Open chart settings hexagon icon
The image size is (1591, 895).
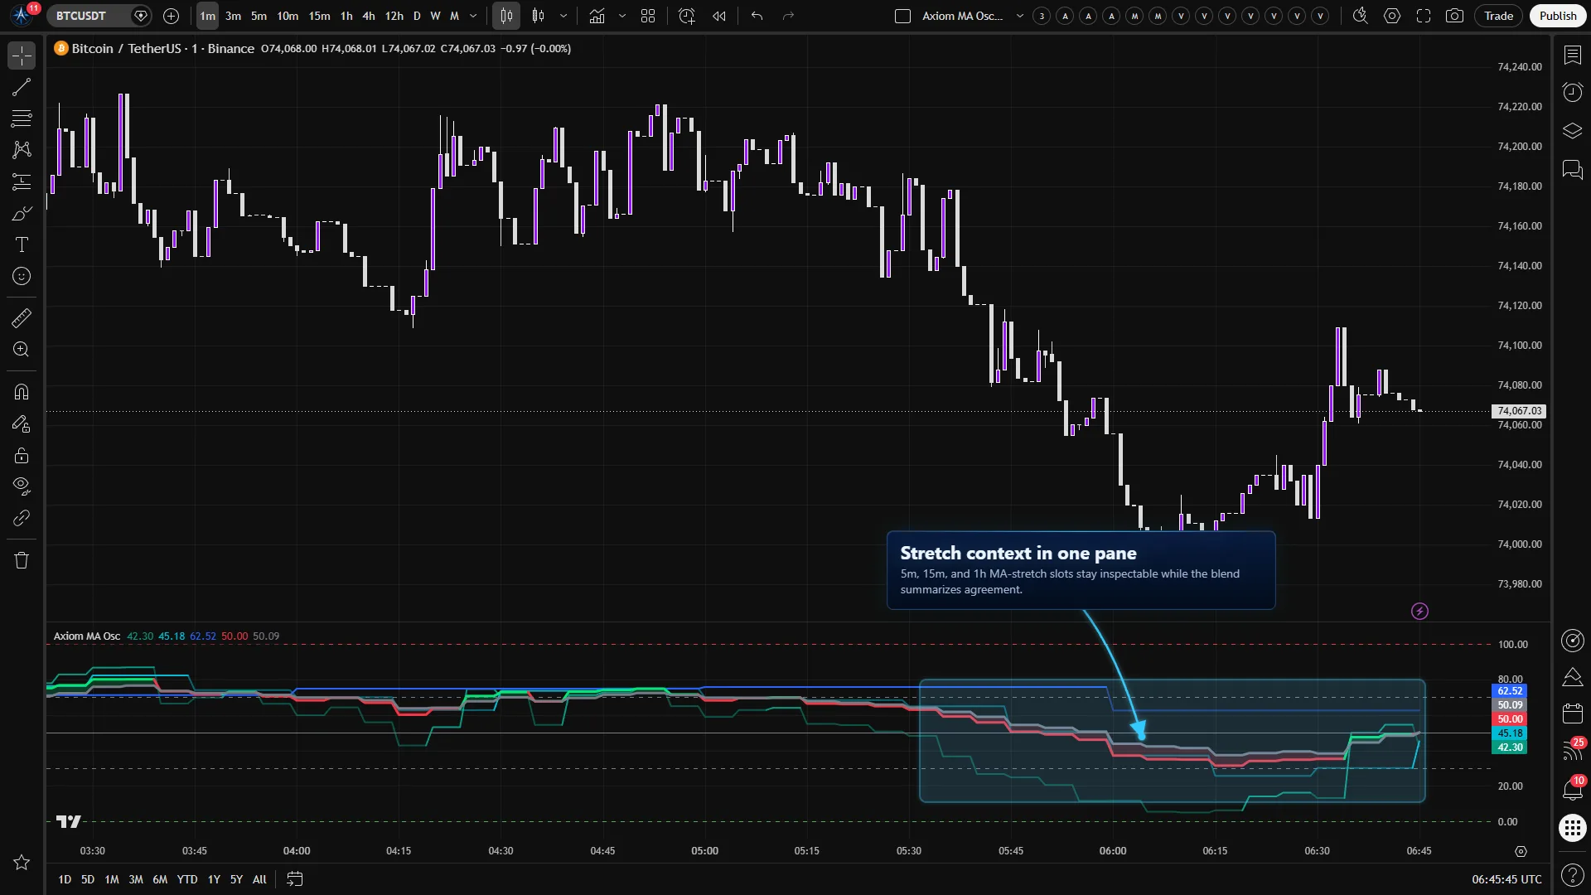click(x=1392, y=16)
